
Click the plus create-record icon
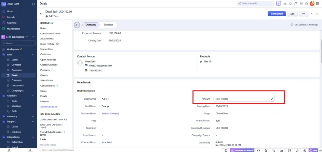pos(278,3)
